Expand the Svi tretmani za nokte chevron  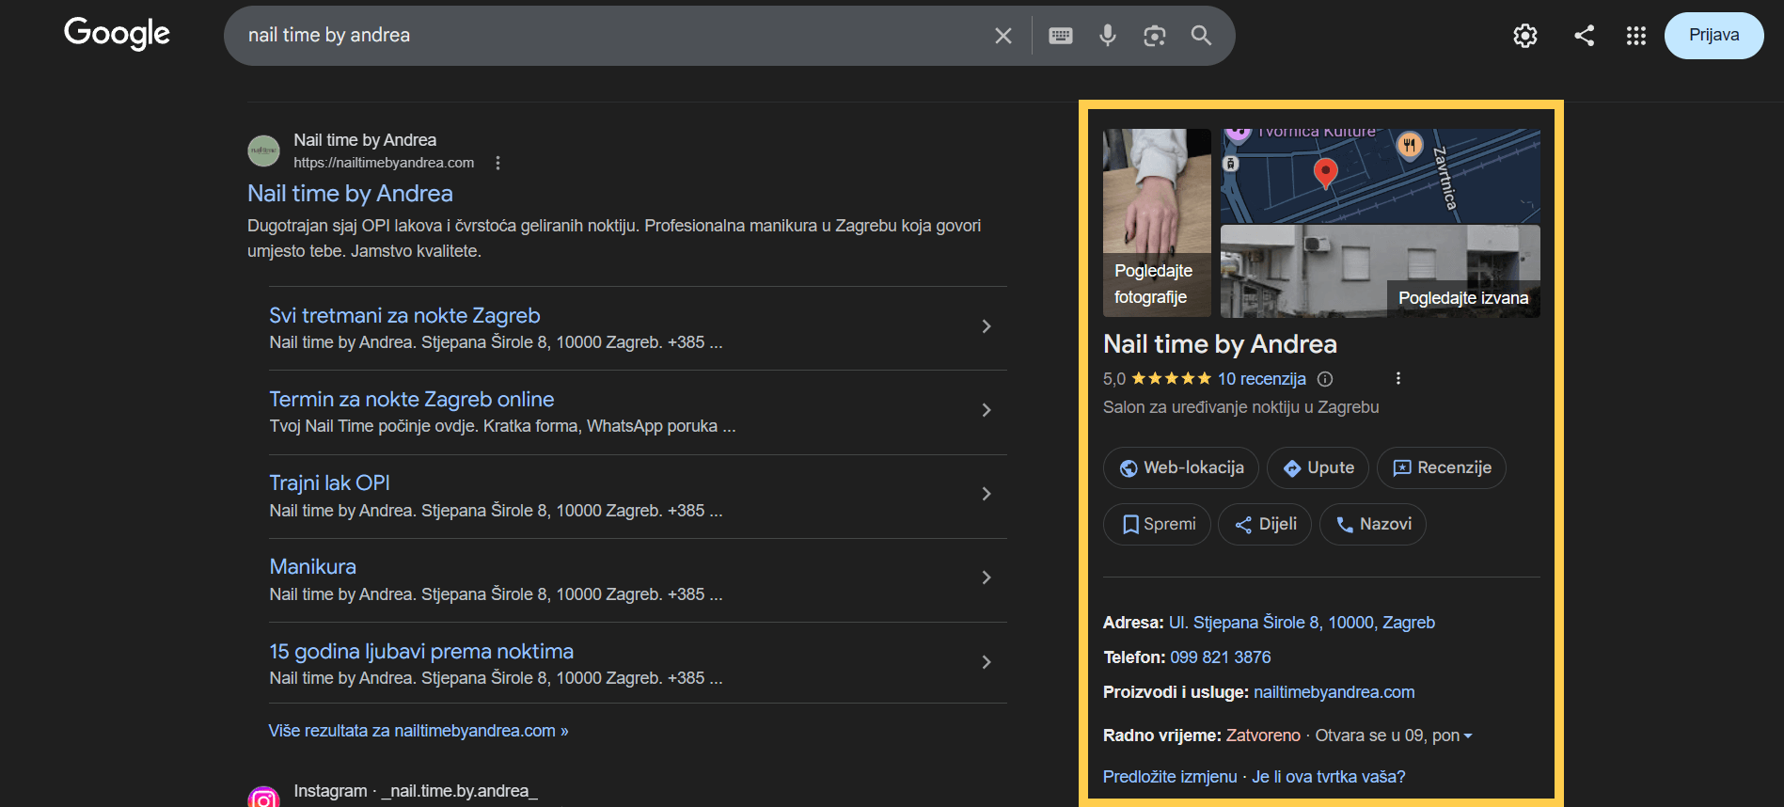(x=987, y=326)
